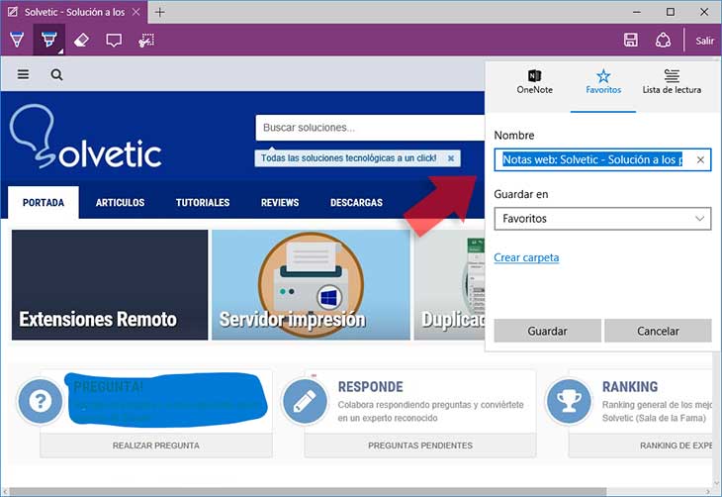Click the magnifier search icon on page
This screenshot has width=722, height=497.
56,74
